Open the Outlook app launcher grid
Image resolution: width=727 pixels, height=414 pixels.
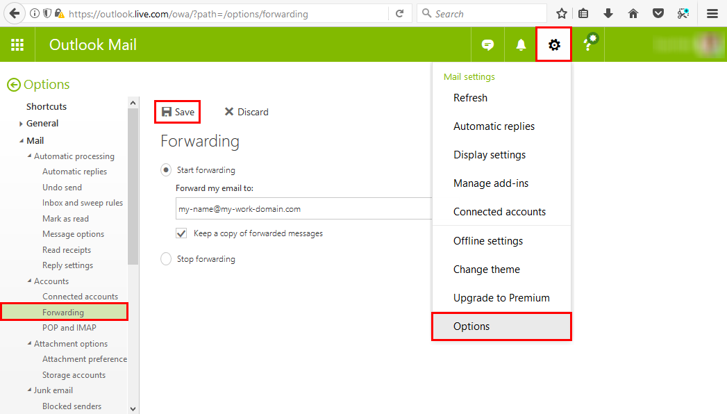17,45
